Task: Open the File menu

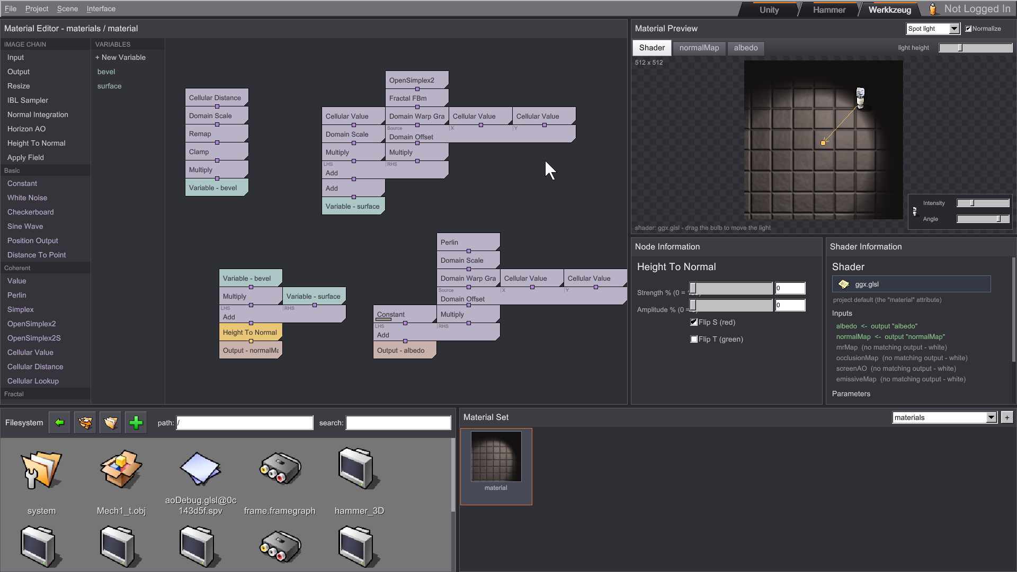Action: pos(11,8)
